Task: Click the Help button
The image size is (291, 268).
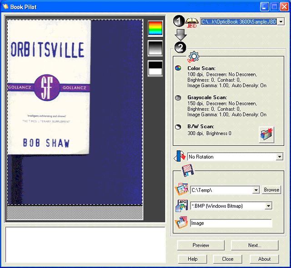Action: [192, 259]
